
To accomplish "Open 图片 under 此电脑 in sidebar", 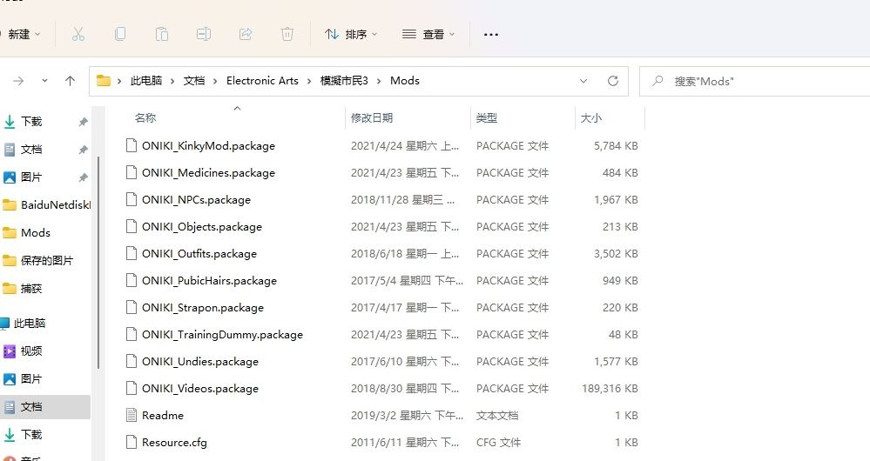I will click(x=31, y=379).
